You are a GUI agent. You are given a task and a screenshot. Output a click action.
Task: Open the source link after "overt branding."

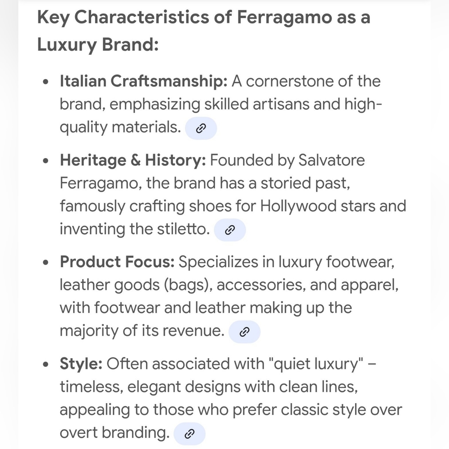[189, 434]
